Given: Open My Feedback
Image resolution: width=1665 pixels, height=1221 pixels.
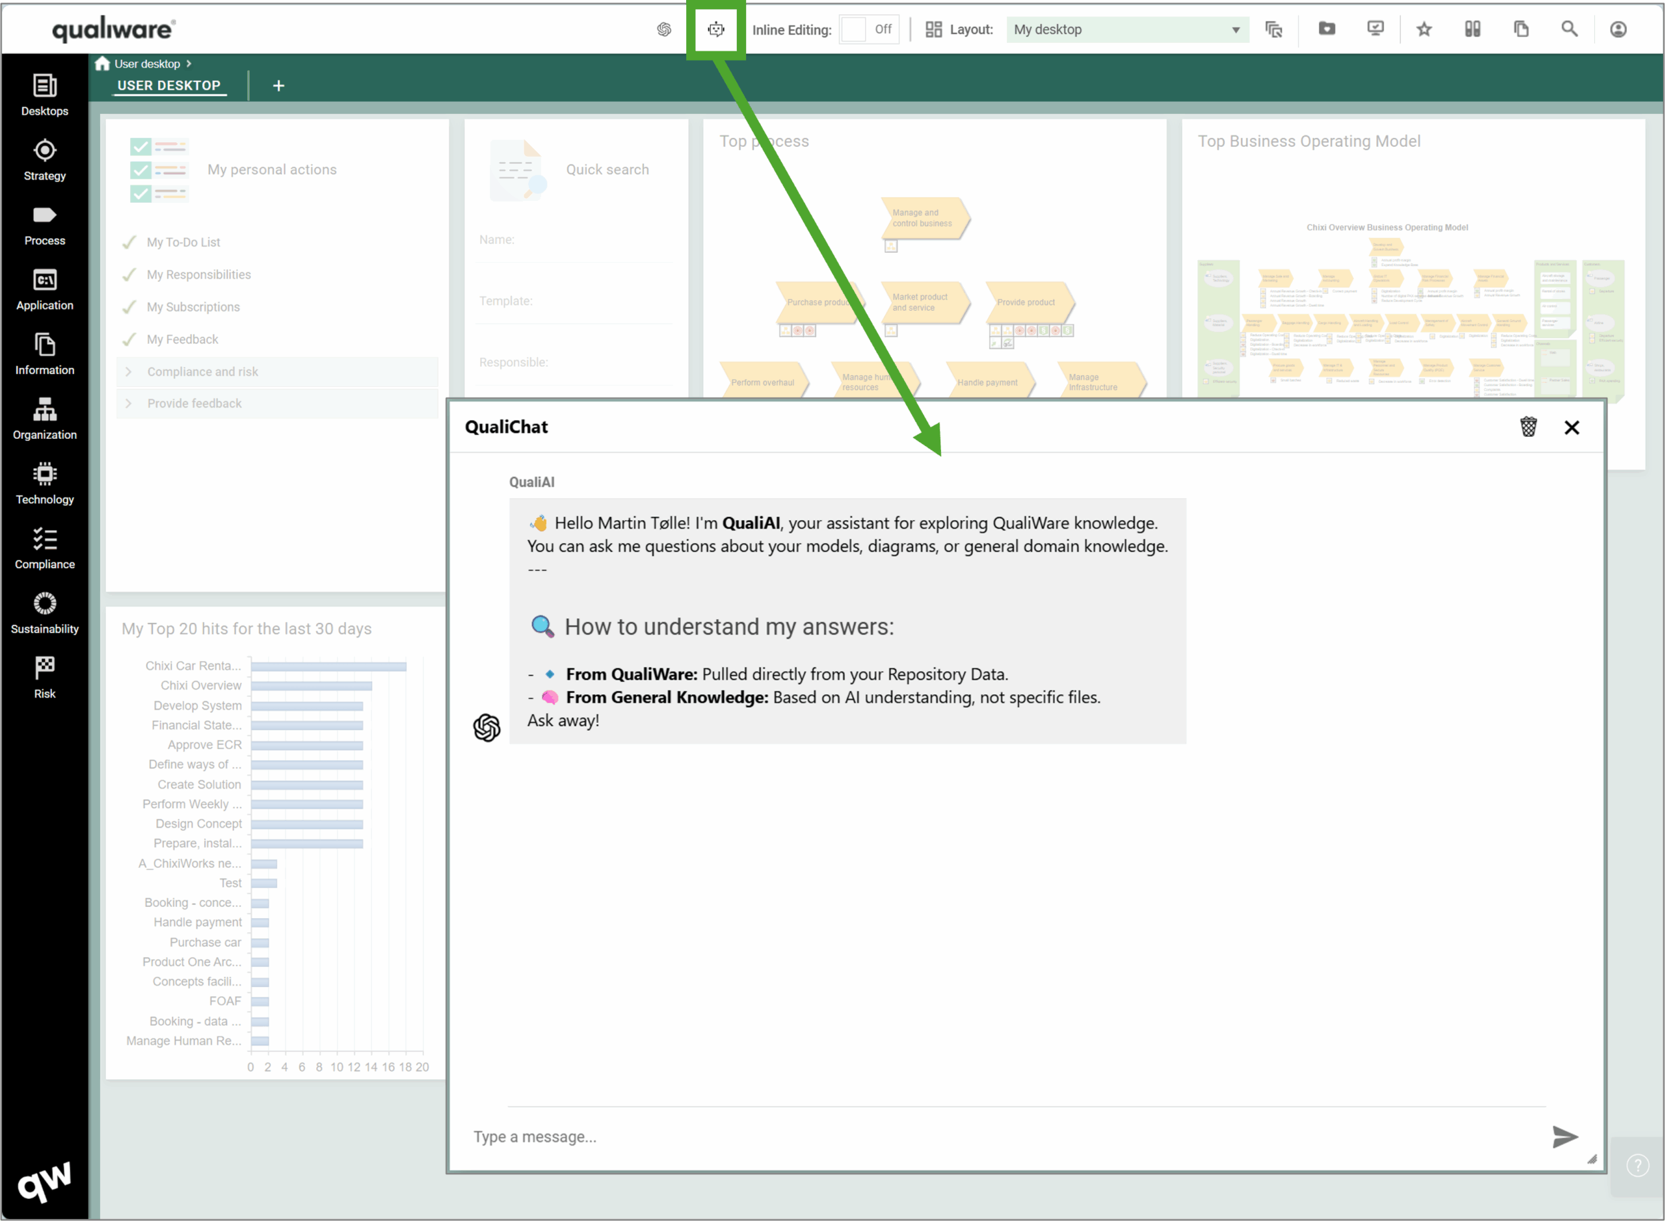Looking at the screenshot, I should pos(182,339).
